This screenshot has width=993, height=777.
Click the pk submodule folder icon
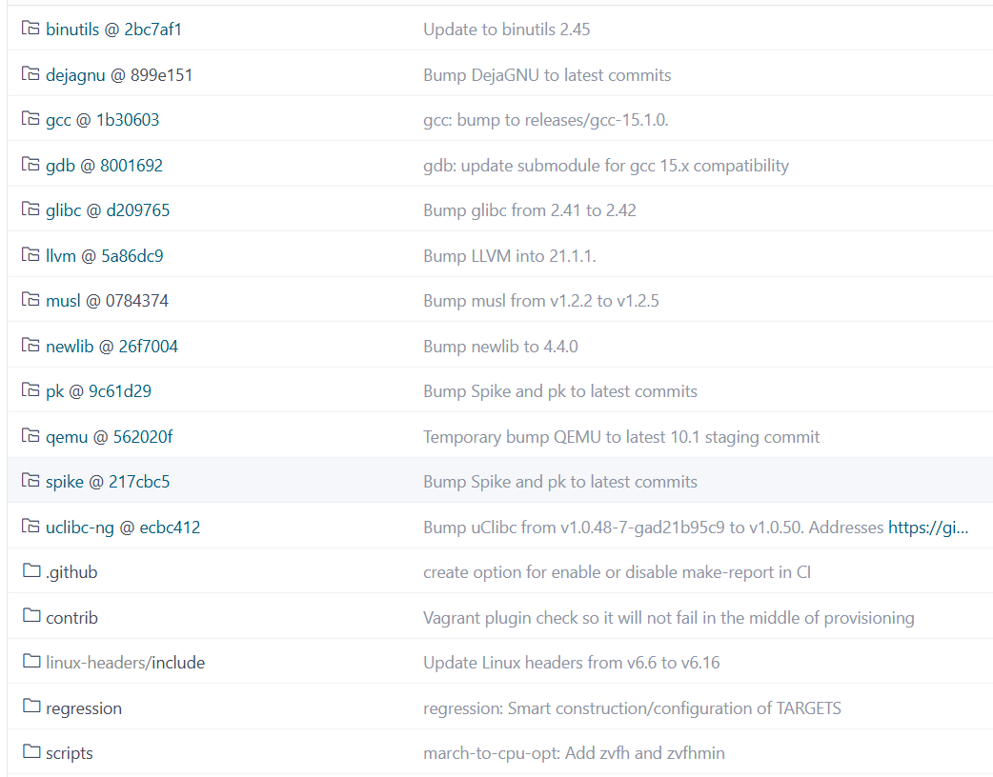[30, 389]
